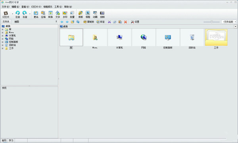Open the 文件名称 sort dropdown

pos(229,22)
